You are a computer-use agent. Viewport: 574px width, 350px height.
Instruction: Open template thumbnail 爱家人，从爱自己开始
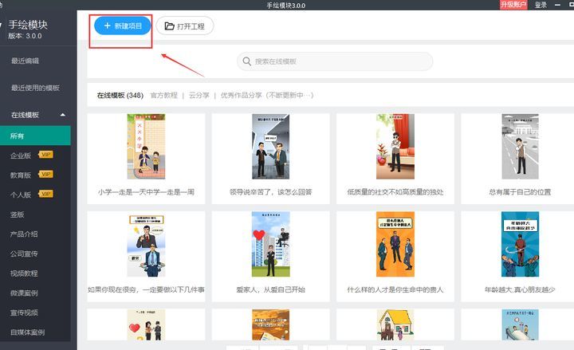(x=270, y=244)
